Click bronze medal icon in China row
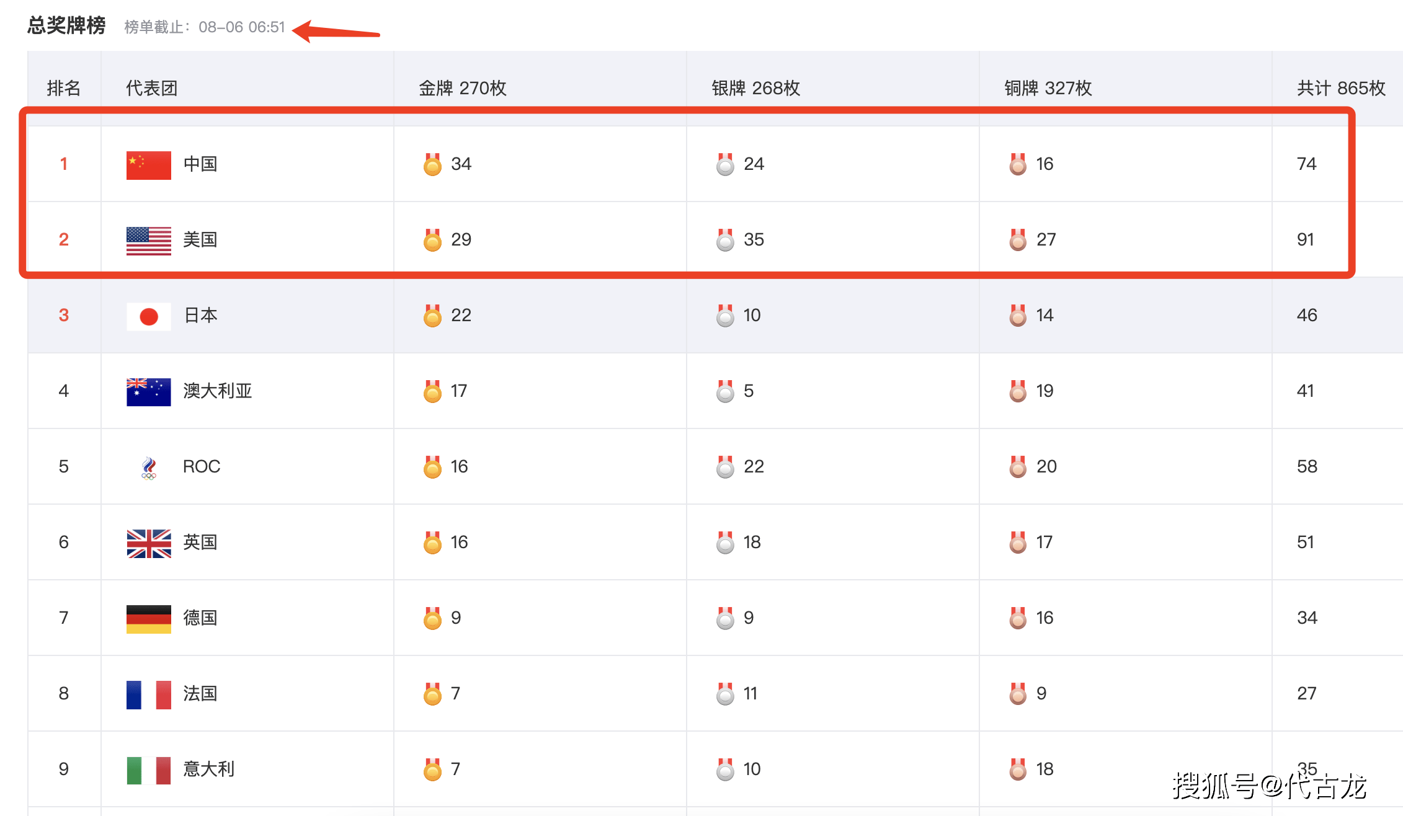Screen dimensions: 1403x816 point(1018,164)
